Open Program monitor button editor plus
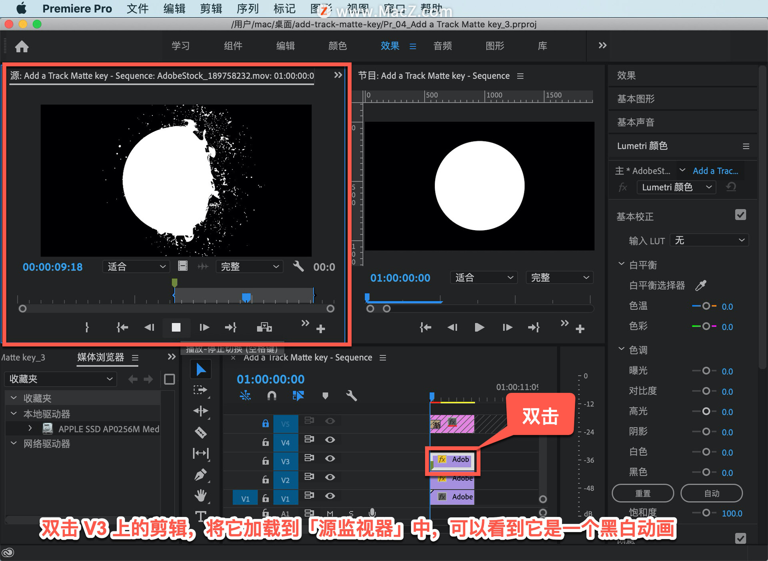Image resolution: width=768 pixels, height=561 pixels. tap(580, 328)
